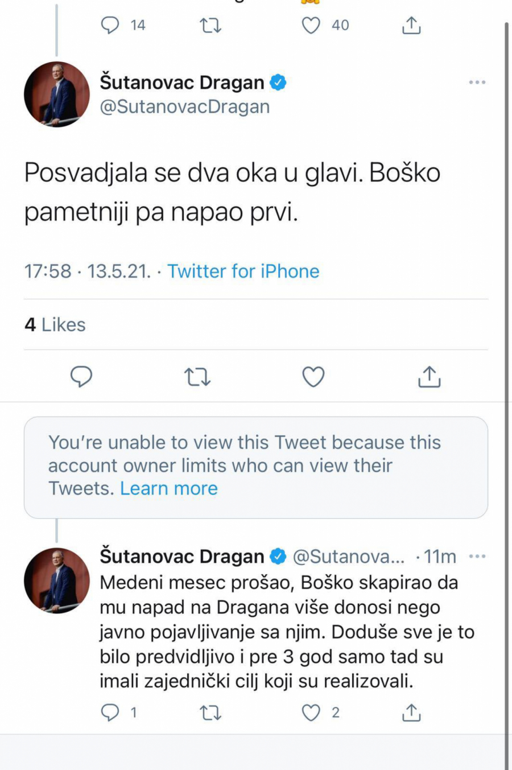This screenshot has height=770, width=512.
Task: Share the top partially visible tweet
Action: point(411,26)
